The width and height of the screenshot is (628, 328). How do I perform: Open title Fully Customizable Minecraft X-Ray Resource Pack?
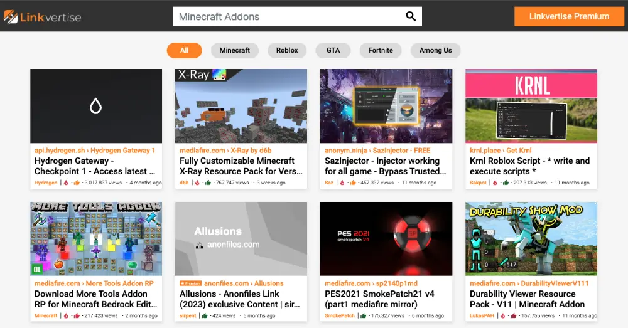click(x=241, y=166)
